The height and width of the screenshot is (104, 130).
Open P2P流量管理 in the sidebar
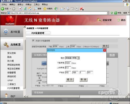pyautogui.click(x=14, y=88)
